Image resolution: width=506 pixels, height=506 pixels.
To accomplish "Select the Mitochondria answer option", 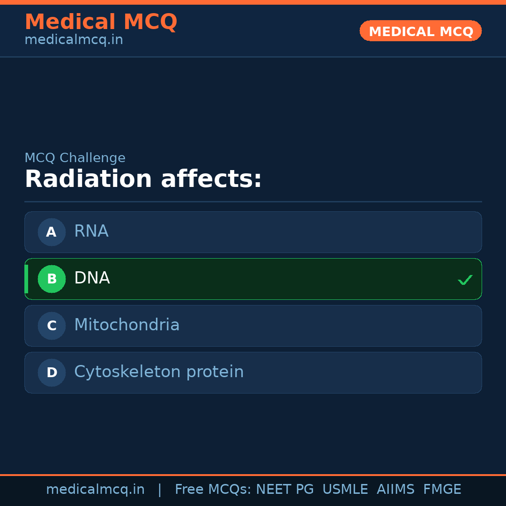I will tap(253, 326).
